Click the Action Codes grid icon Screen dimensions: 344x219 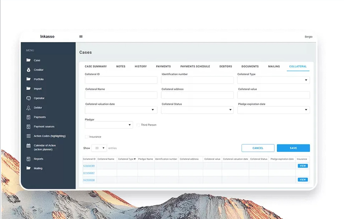point(28,136)
